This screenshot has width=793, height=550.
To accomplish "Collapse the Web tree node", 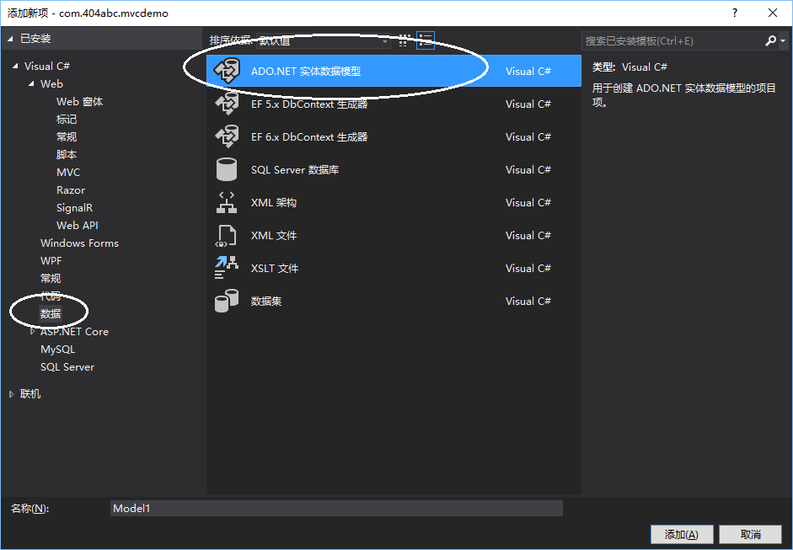I will click(x=32, y=84).
